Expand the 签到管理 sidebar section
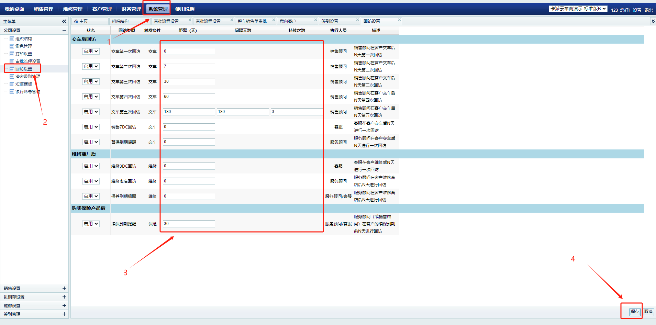The image size is (656, 325). (64, 314)
